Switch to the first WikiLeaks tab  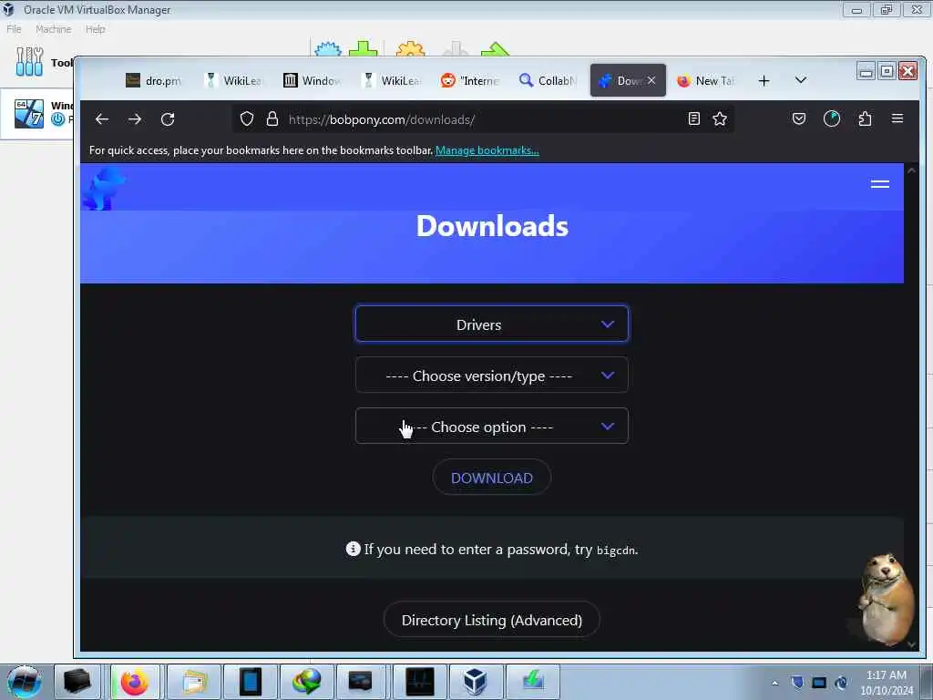(232, 80)
